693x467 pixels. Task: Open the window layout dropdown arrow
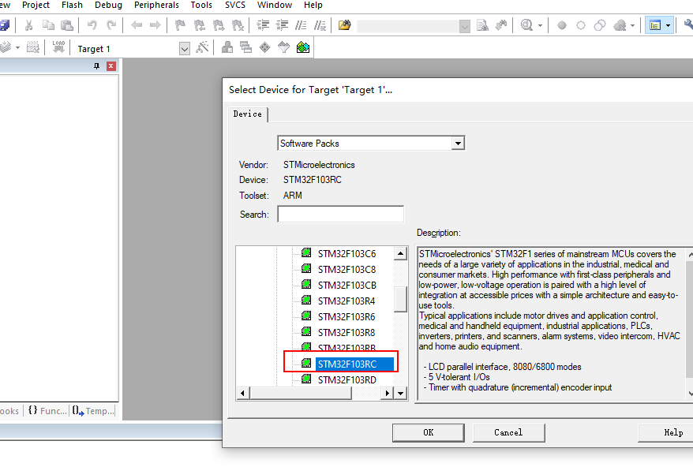[x=668, y=26]
